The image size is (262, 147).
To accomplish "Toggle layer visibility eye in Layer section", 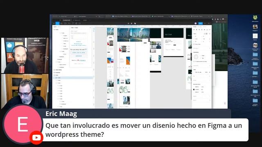I will pyautogui.click(x=210, y=72).
